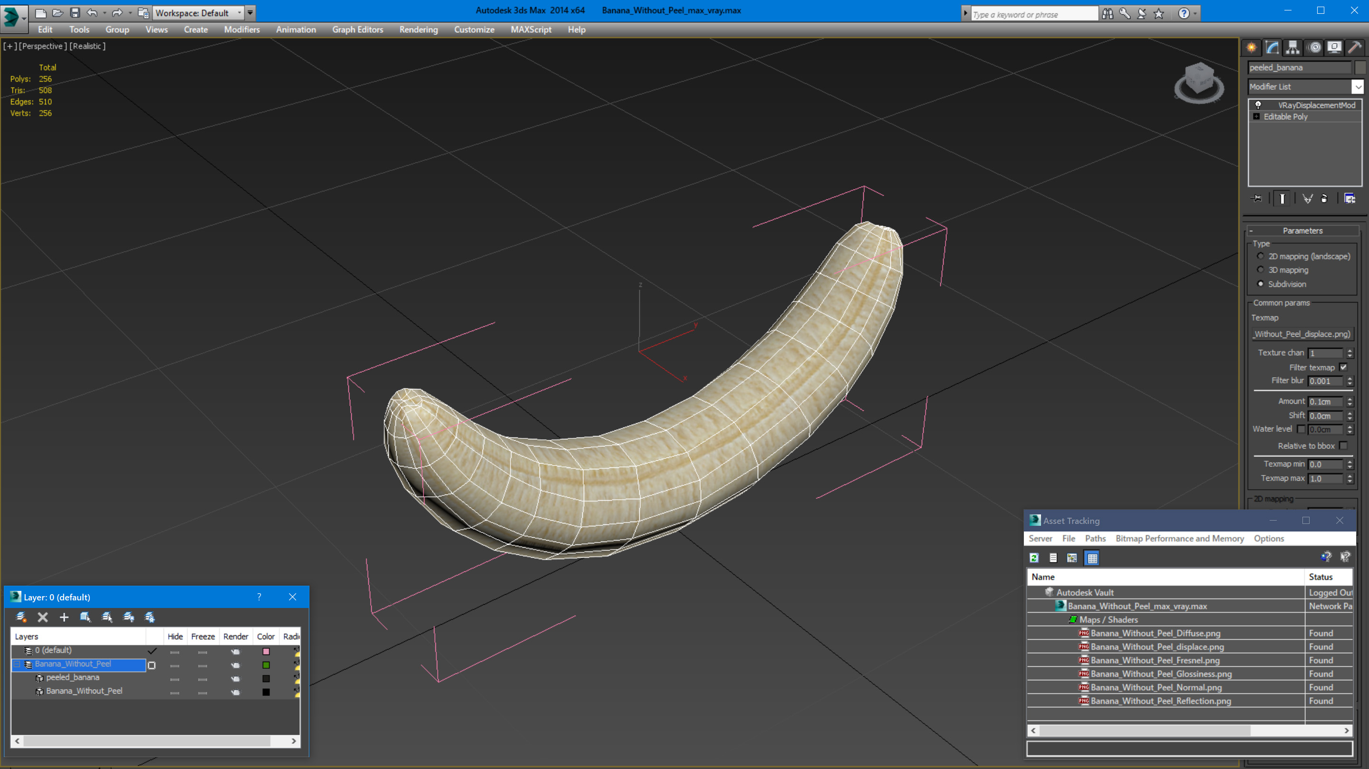Open the Create command panel tab

click(x=1252, y=48)
